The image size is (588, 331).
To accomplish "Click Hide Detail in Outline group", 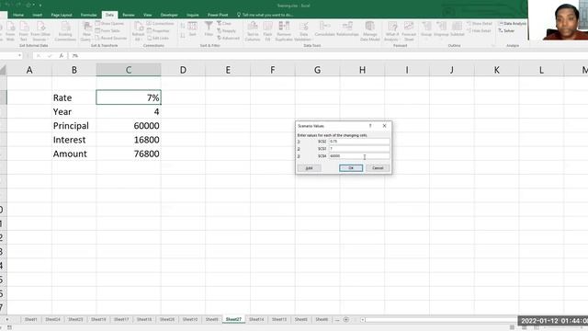I will point(479,30).
